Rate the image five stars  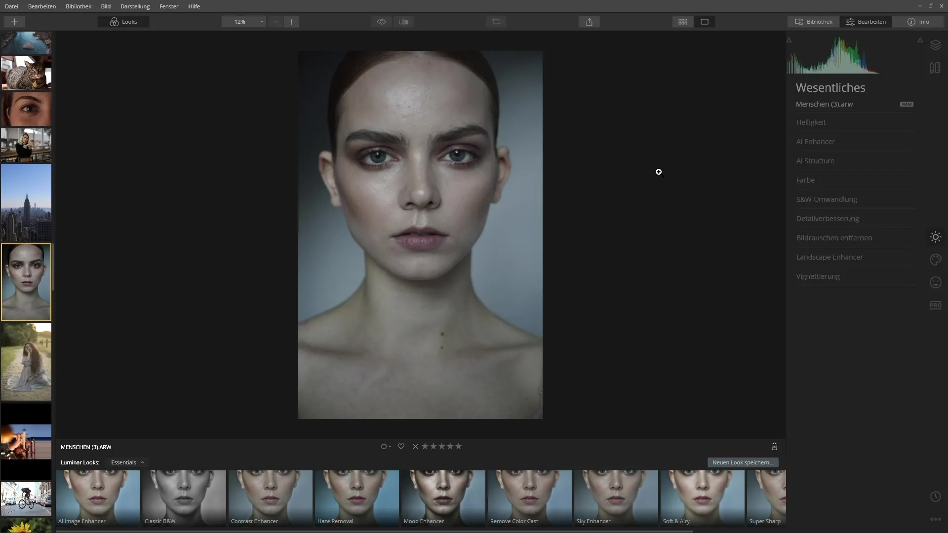tap(459, 447)
